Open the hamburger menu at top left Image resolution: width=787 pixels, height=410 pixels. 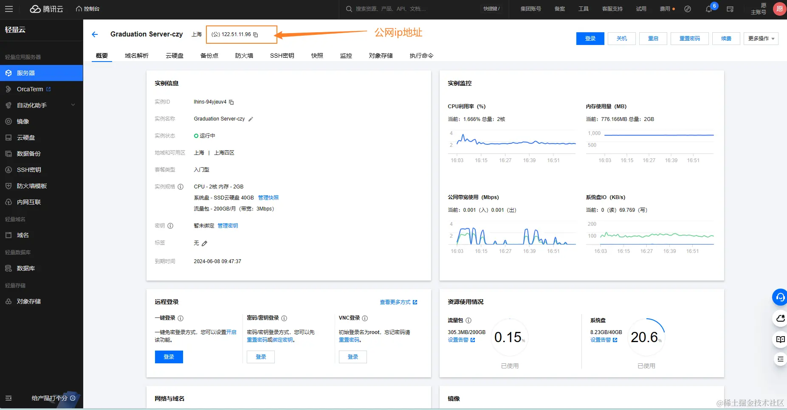point(9,9)
